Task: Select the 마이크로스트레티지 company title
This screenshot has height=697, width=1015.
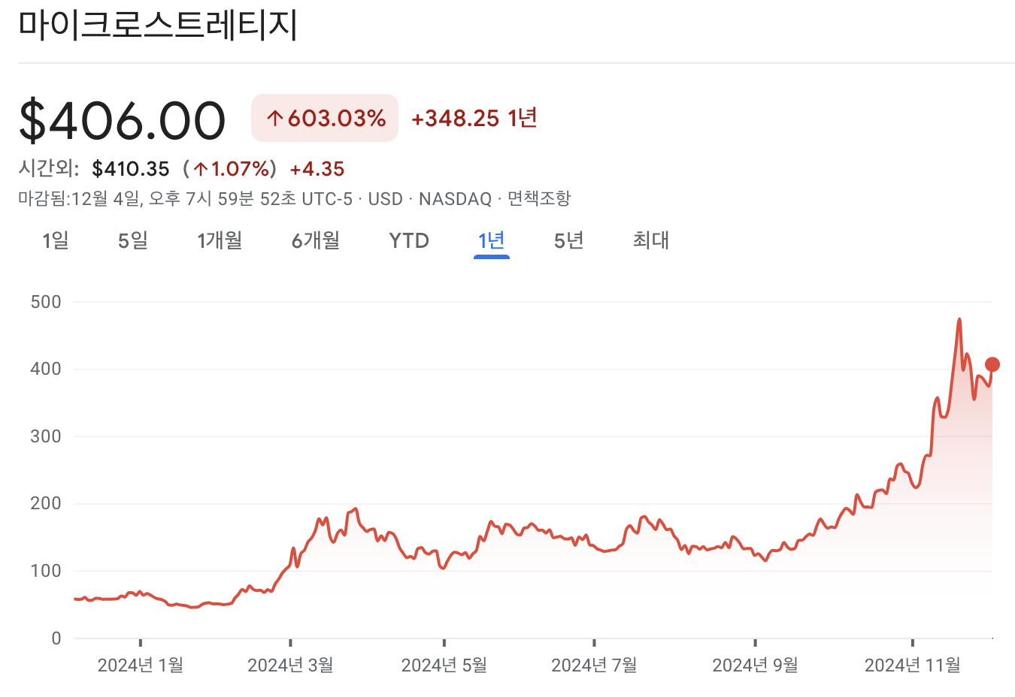Action: coord(158,25)
